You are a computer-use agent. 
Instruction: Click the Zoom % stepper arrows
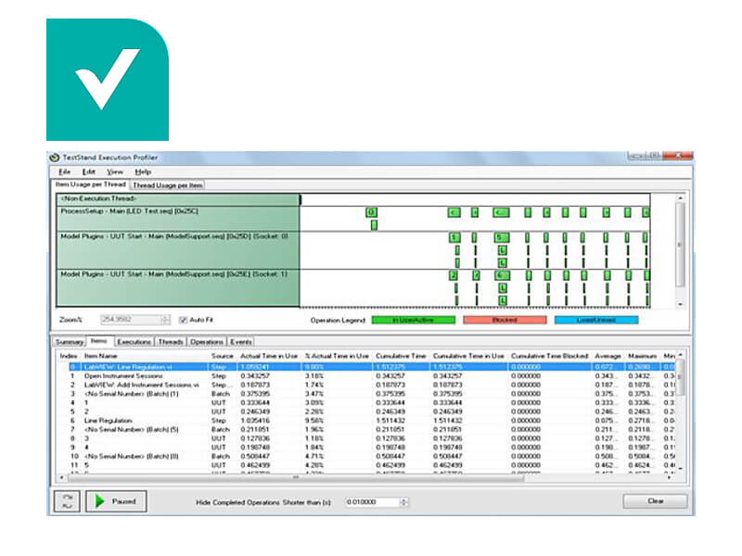[166, 320]
